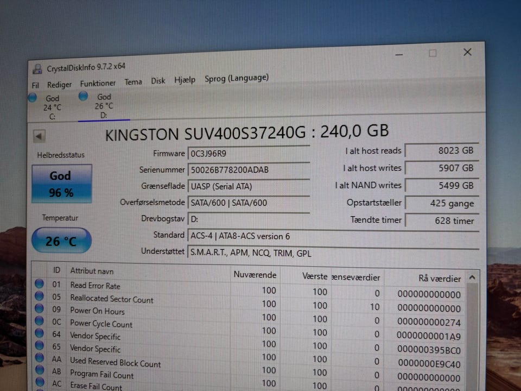Select the Read Error Rate row
Viewport: 521px width, 391px height.
pyautogui.click(x=249, y=288)
